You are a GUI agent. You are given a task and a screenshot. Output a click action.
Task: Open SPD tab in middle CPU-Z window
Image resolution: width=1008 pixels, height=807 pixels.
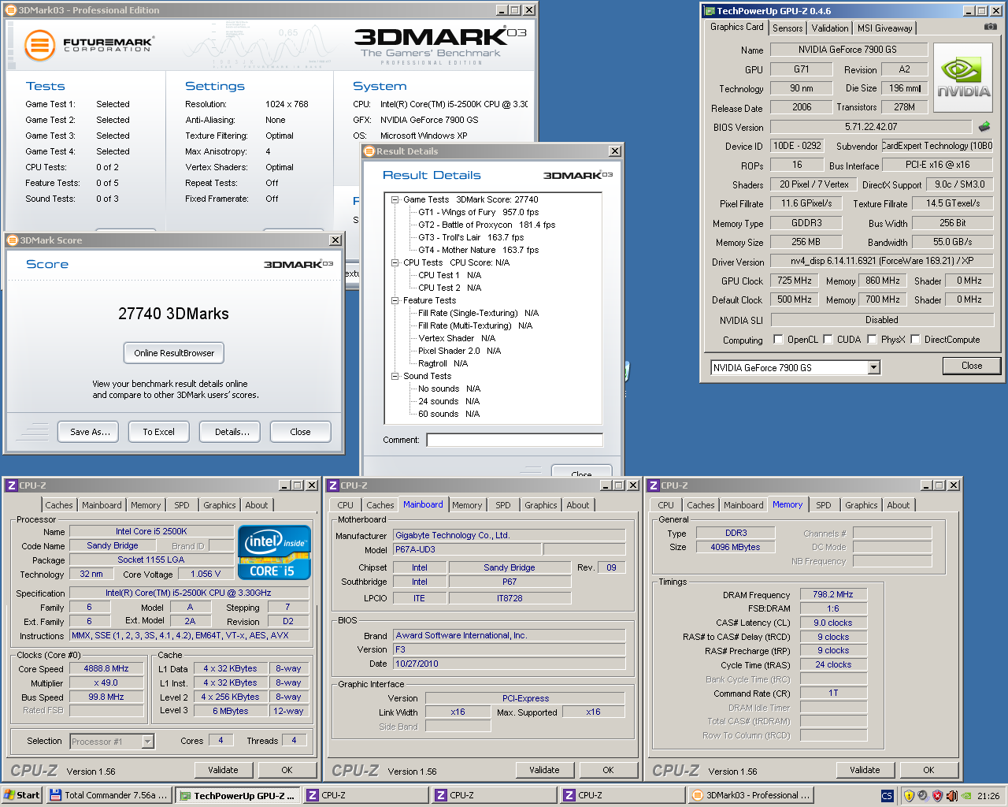click(x=503, y=505)
